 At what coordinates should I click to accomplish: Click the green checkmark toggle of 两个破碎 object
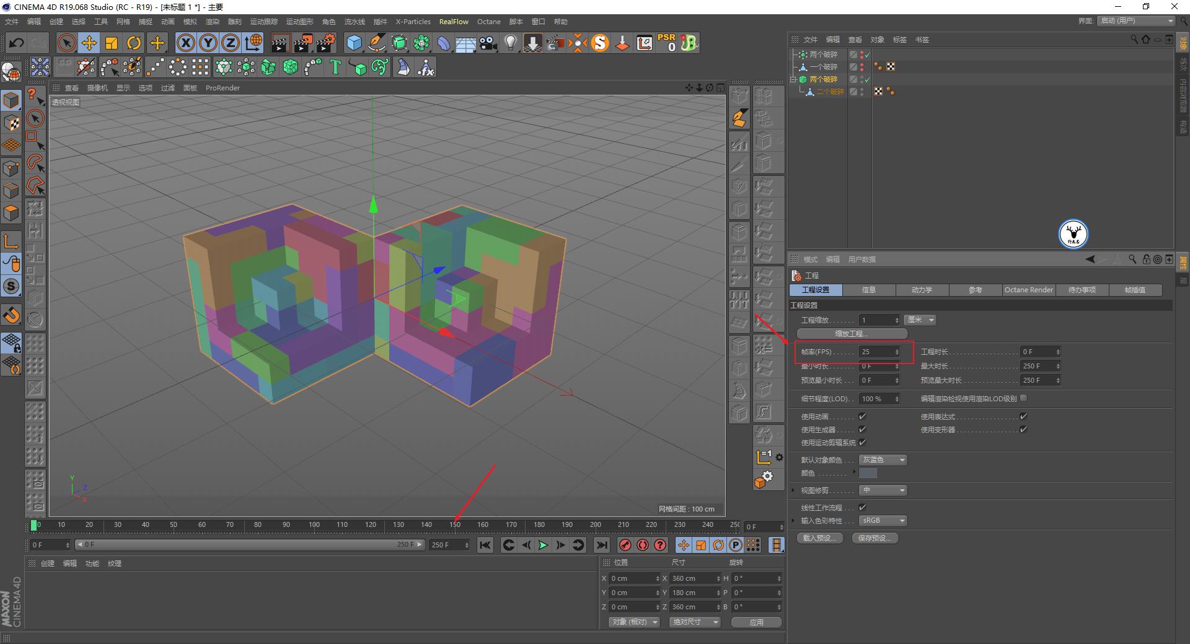pos(868,54)
